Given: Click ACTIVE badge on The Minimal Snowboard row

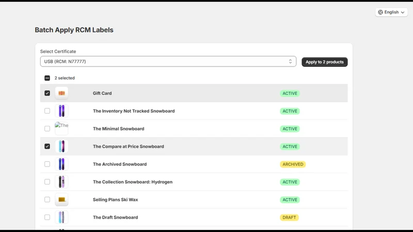Looking at the screenshot, I should click(290, 128).
